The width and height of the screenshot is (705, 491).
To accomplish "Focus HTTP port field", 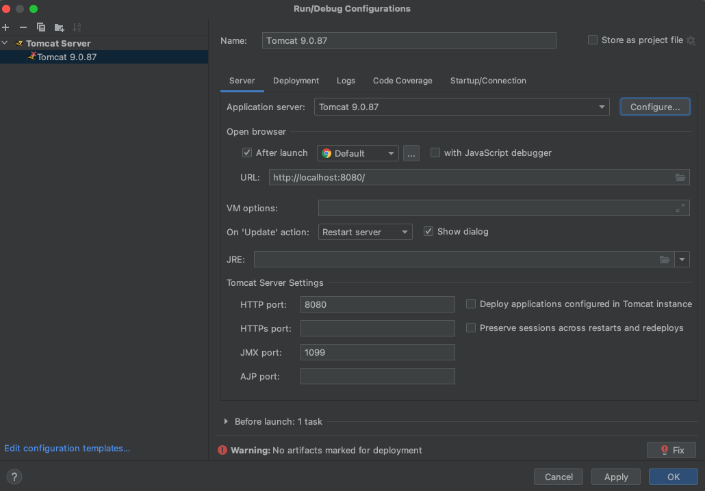I will (x=377, y=304).
